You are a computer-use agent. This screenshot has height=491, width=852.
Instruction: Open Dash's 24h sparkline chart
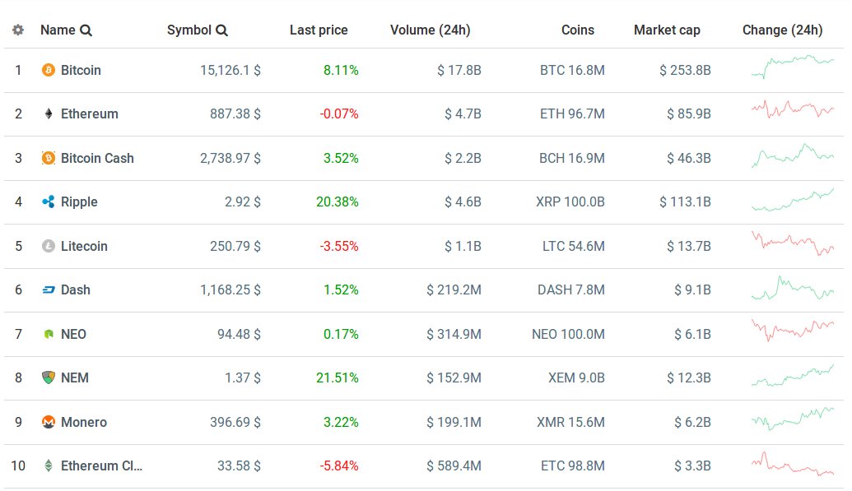click(x=792, y=288)
